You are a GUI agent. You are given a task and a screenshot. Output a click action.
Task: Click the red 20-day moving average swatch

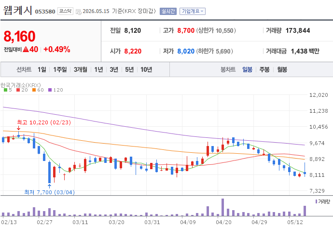tap(18, 90)
